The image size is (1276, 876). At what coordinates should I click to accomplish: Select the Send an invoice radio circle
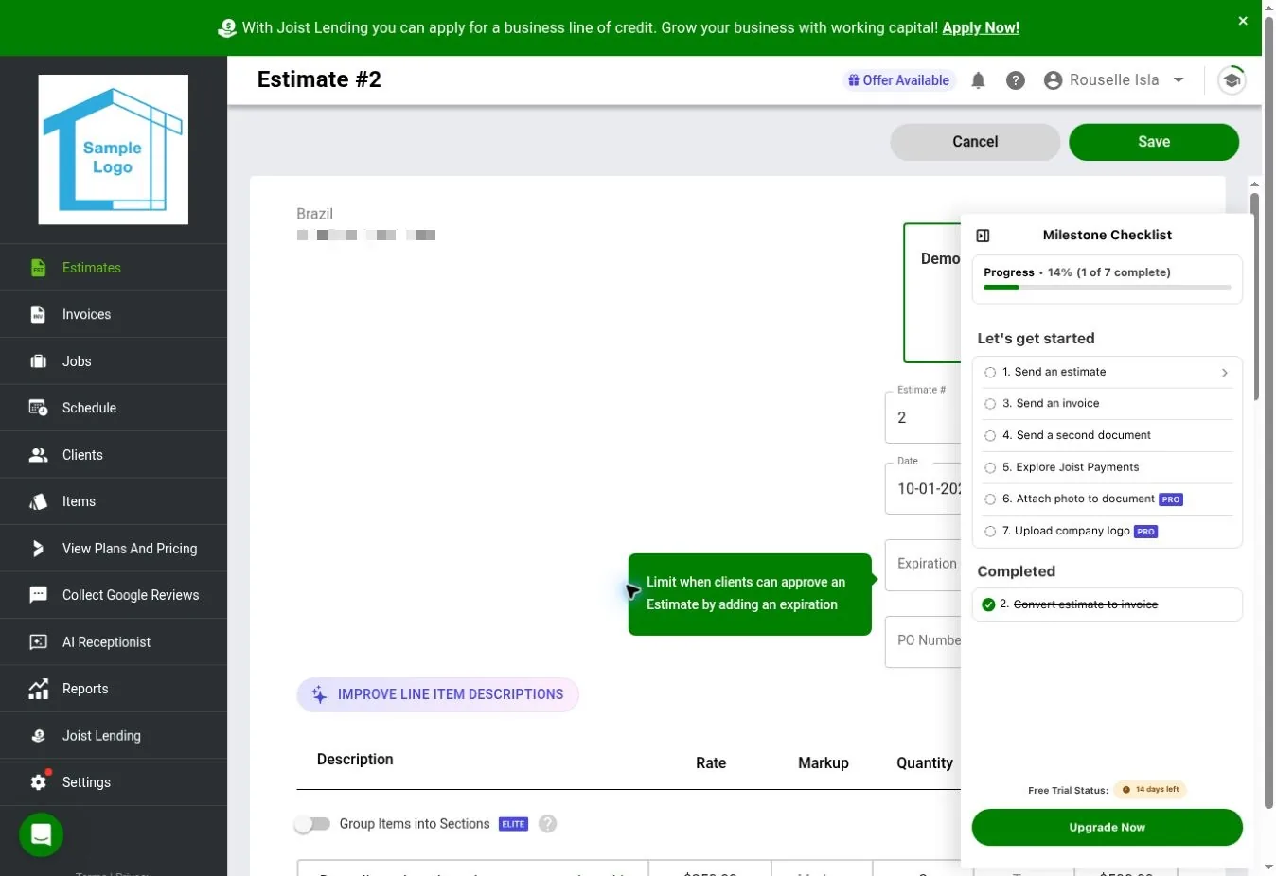click(x=990, y=404)
